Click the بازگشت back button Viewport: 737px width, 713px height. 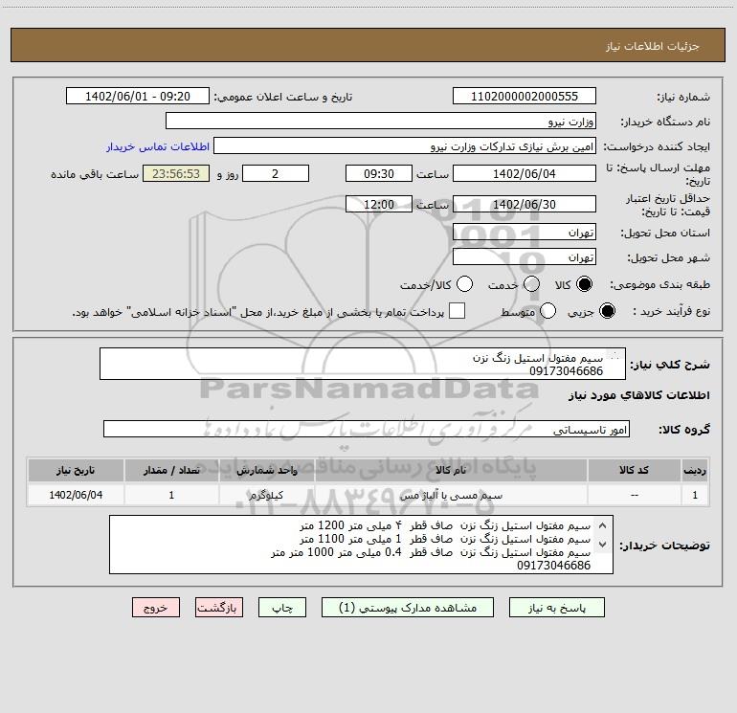[219, 608]
